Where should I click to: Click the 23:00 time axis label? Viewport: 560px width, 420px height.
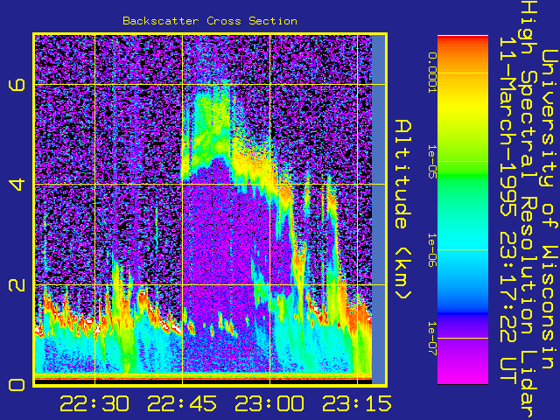(x=269, y=403)
